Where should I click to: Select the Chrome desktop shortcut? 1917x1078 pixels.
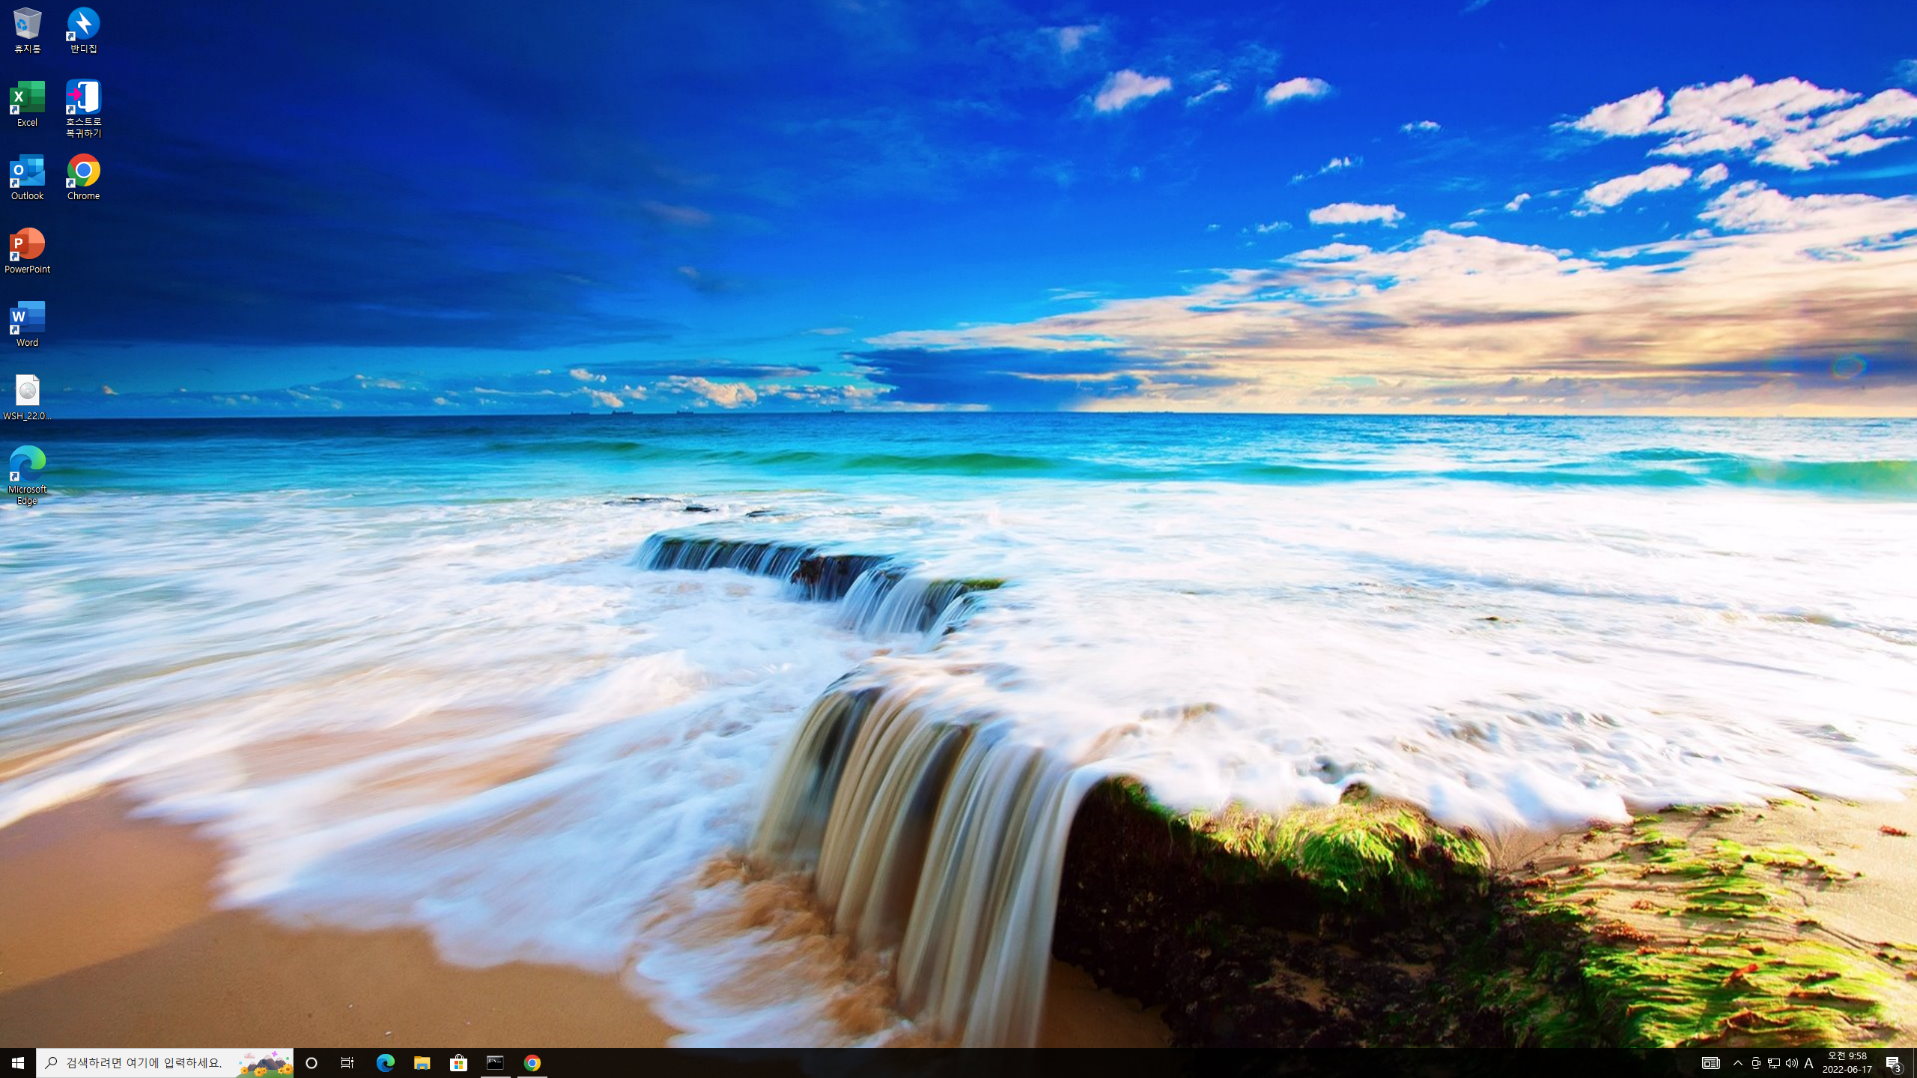[x=83, y=177]
